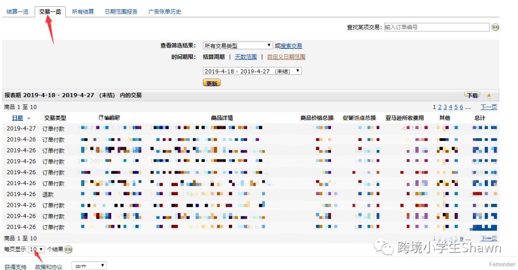The image size is (518, 270).
Task: Switch to the 交易一览 tab
Action: (x=50, y=12)
